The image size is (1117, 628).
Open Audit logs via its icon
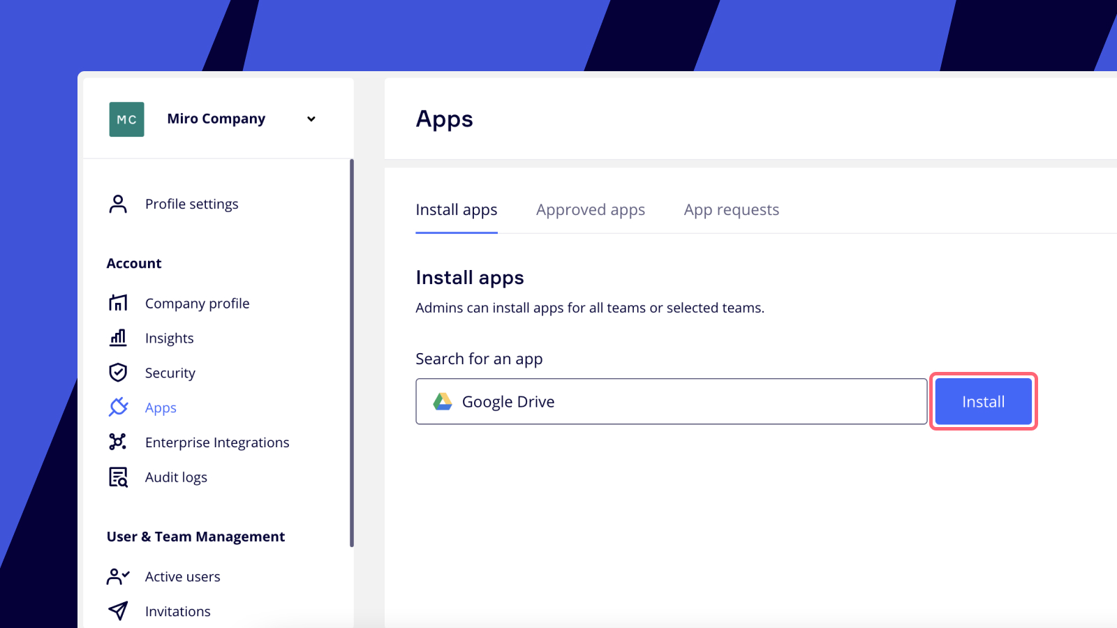tap(118, 477)
